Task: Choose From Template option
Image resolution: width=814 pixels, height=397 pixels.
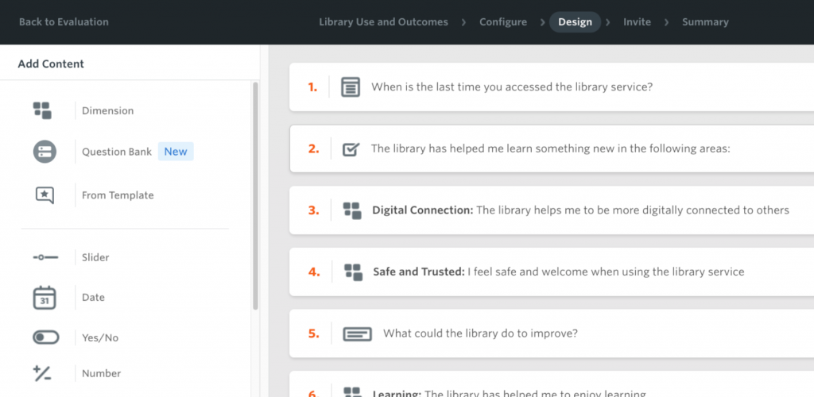Action: 118,195
